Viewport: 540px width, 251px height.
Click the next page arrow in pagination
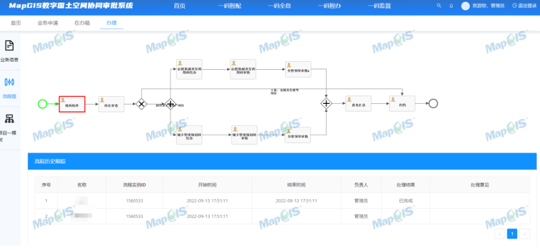pyautogui.click(x=525, y=234)
